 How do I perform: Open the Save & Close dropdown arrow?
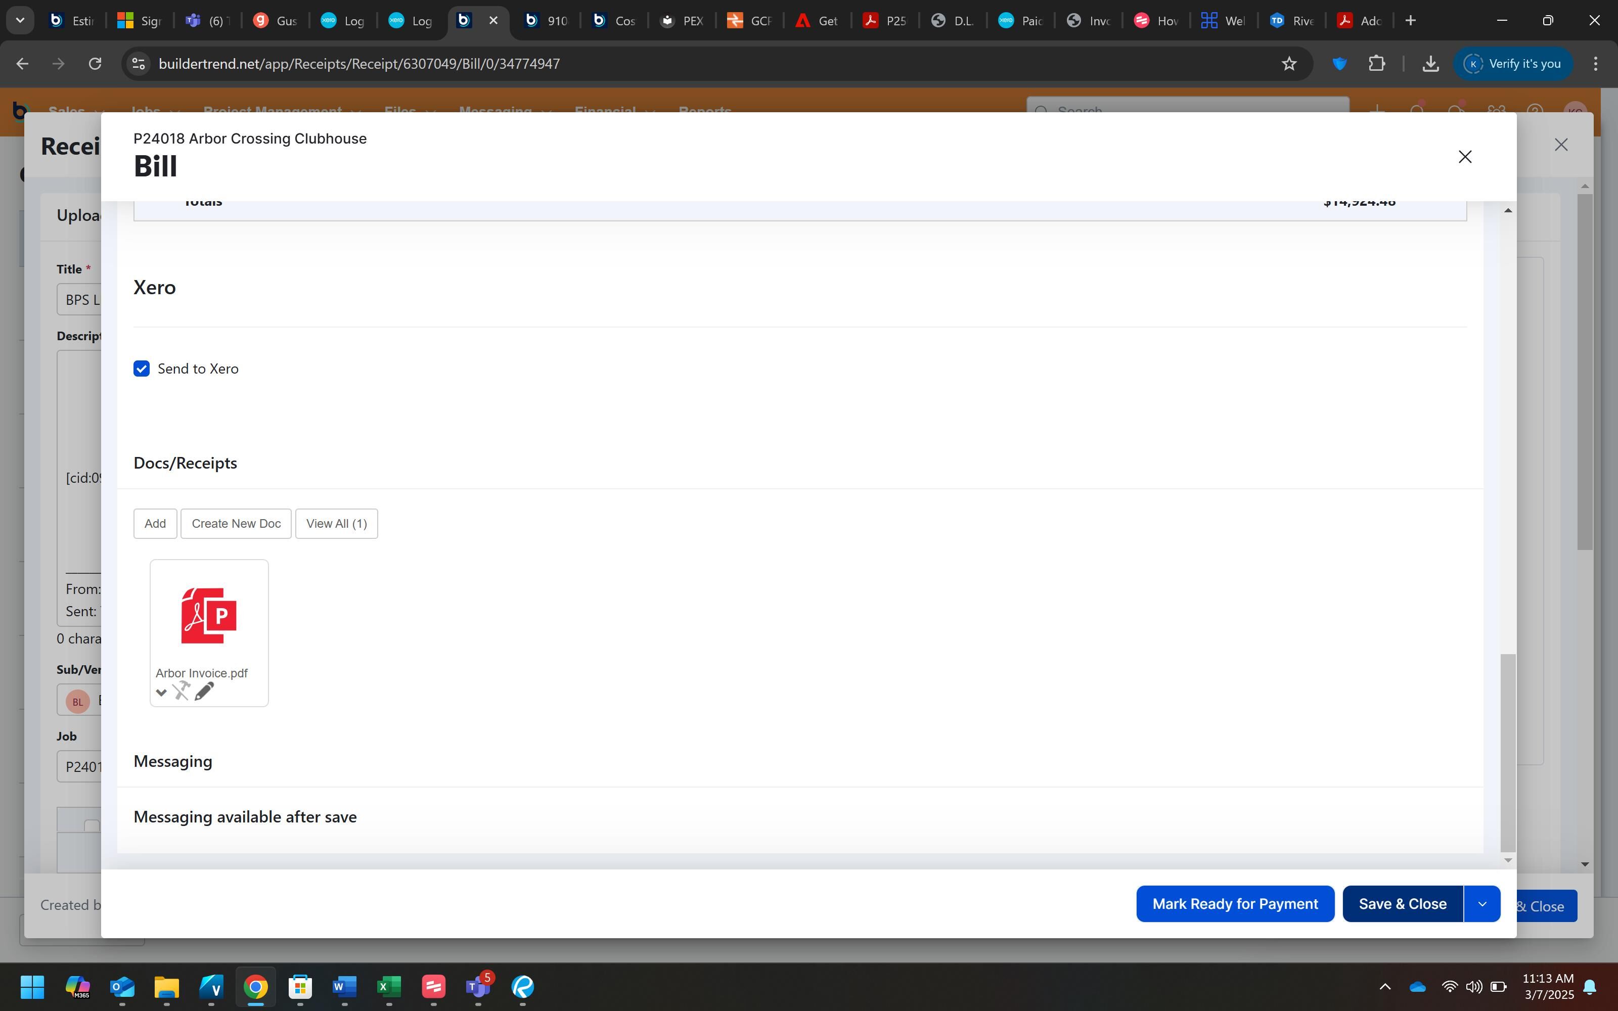(x=1481, y=904)
